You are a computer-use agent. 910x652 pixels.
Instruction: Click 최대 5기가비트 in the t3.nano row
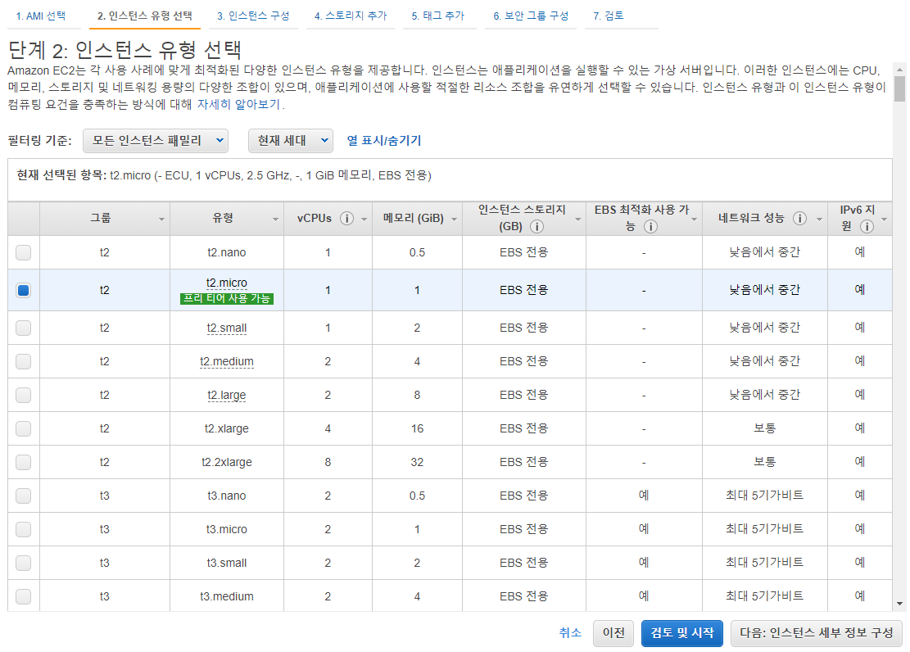point(764,496)
